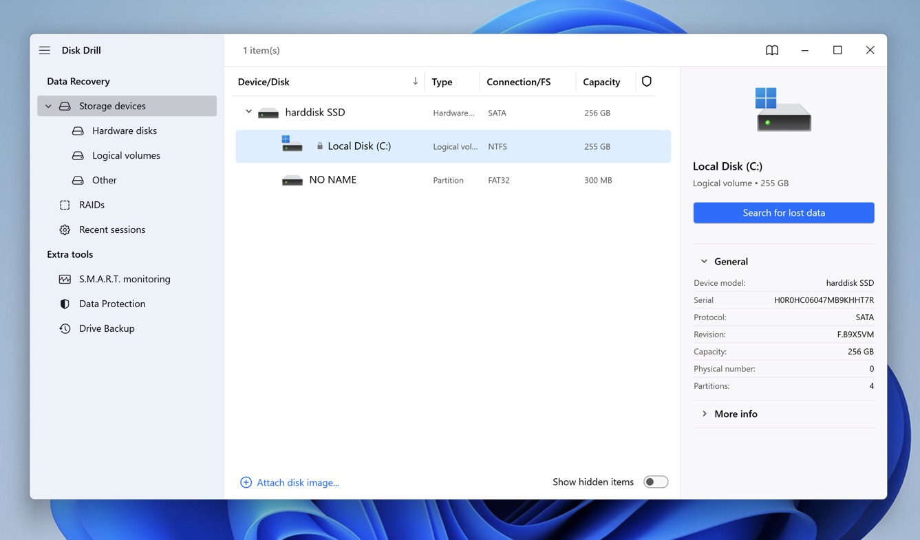Open S.M.A.R.T. monitoring tool
Viewport: 920px width, 540px height.
coord(125,279)
